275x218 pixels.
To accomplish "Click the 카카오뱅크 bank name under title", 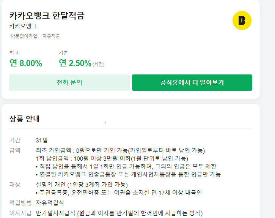I will coord(23,26).
